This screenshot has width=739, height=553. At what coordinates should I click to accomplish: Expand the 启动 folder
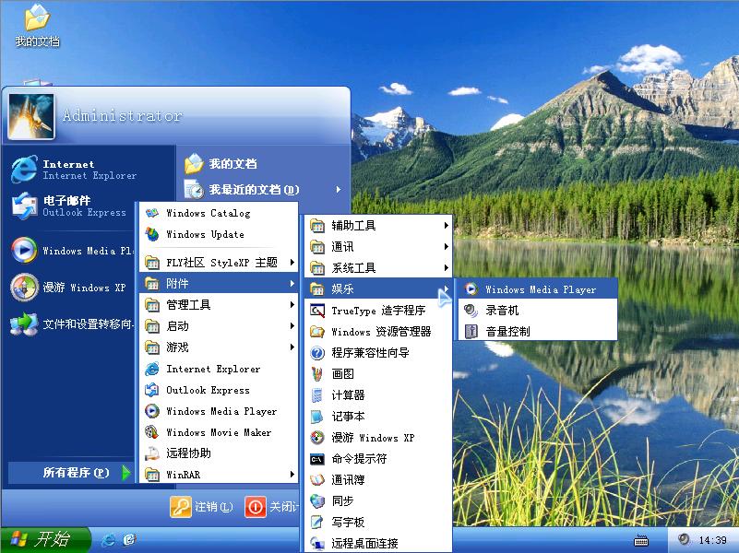coord(219,325)
